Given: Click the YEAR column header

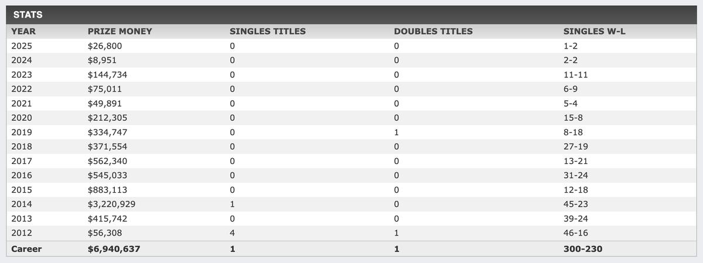Looking at the screenshot, I should [22, 32].
